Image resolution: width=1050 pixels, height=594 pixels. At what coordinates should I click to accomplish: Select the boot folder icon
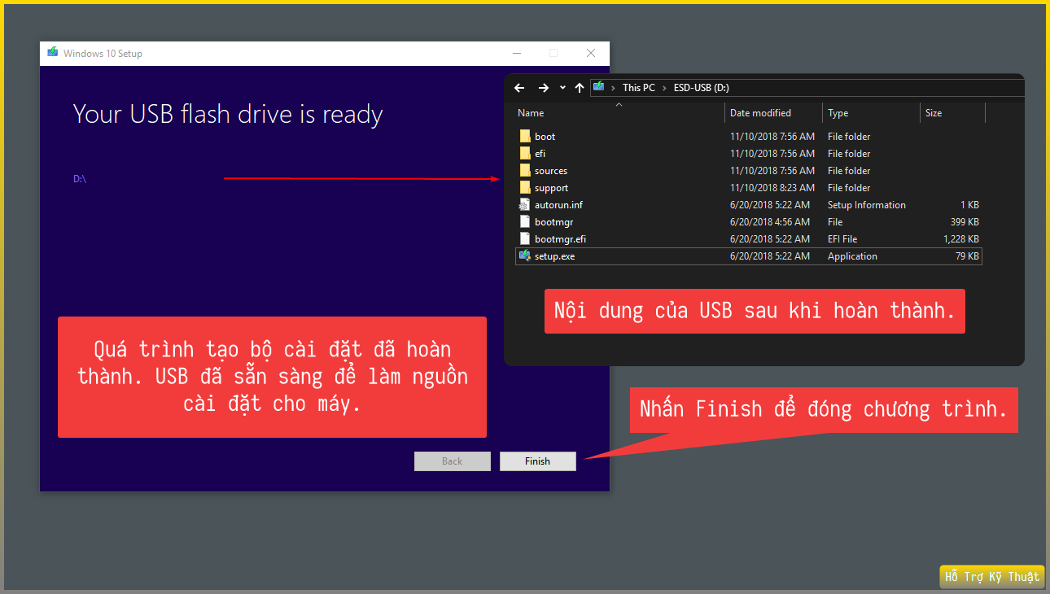pyautogui.click(x=525, y=137)
